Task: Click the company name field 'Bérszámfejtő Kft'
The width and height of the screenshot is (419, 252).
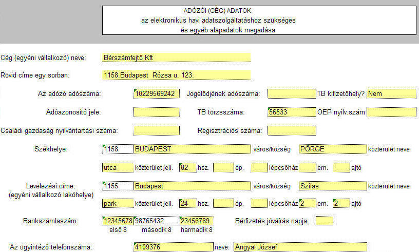Action: click(x=176, y=57)
